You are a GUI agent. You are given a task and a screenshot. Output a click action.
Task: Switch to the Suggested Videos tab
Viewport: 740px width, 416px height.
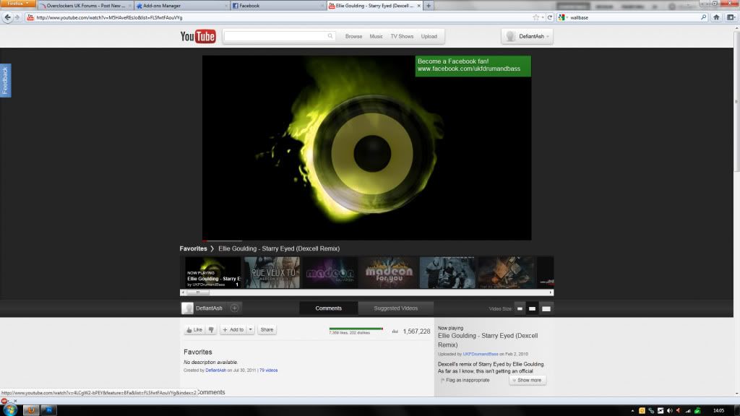(x=395, y=308)
